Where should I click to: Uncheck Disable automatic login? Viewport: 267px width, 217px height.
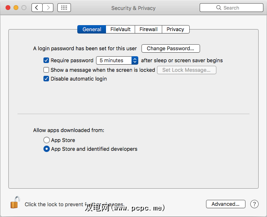click(46, 79)
